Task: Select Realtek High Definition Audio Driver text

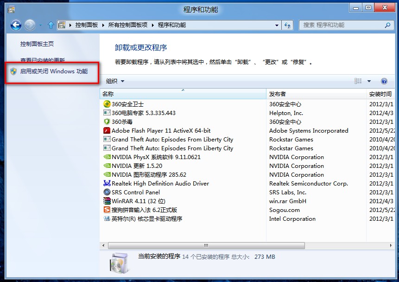Action: [x=160, y=183]
